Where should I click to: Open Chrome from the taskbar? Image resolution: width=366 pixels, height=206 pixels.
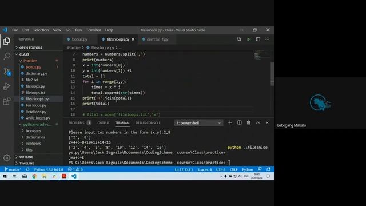34,176
